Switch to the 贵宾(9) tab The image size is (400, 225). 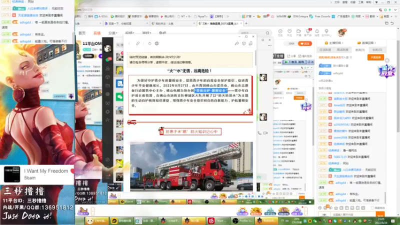pos(360,49)
